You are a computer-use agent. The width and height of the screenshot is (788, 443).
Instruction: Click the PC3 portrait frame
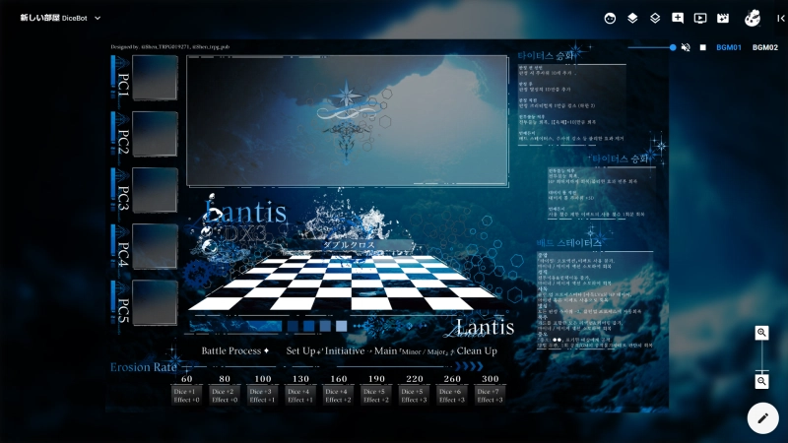tap(155, 190)
